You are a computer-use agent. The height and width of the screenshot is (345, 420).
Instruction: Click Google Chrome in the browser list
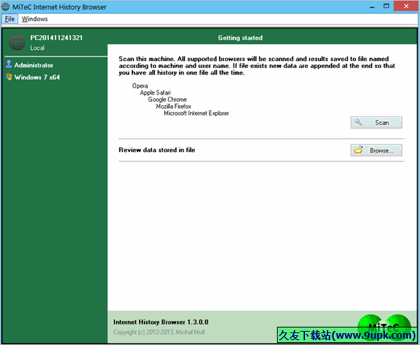tap(168, 100)
